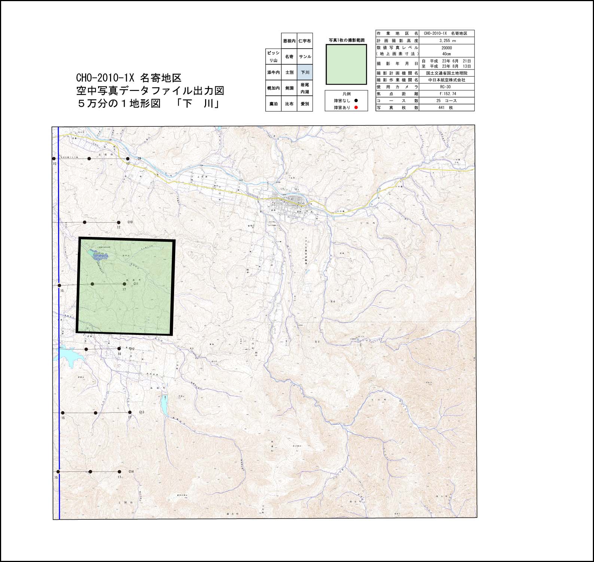Click the 25 コース course count

coord(447,101)
